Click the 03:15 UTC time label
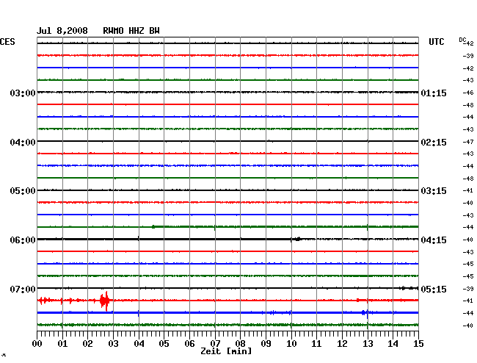The width and height of the screenshot is (477, 363). coord(434,191)
